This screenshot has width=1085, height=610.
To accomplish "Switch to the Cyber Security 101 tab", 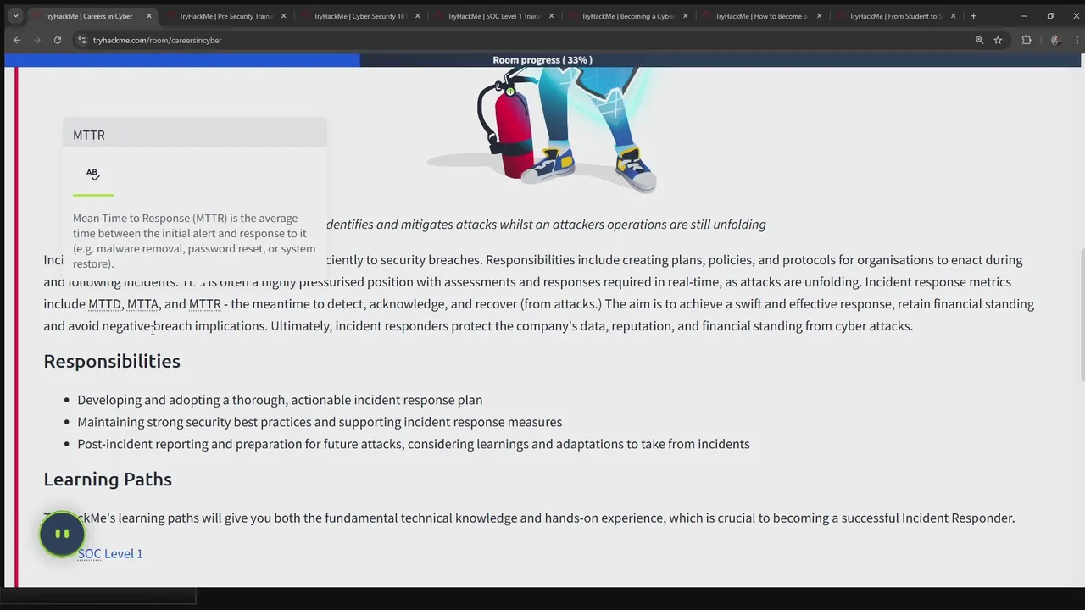I will (359, 16).
